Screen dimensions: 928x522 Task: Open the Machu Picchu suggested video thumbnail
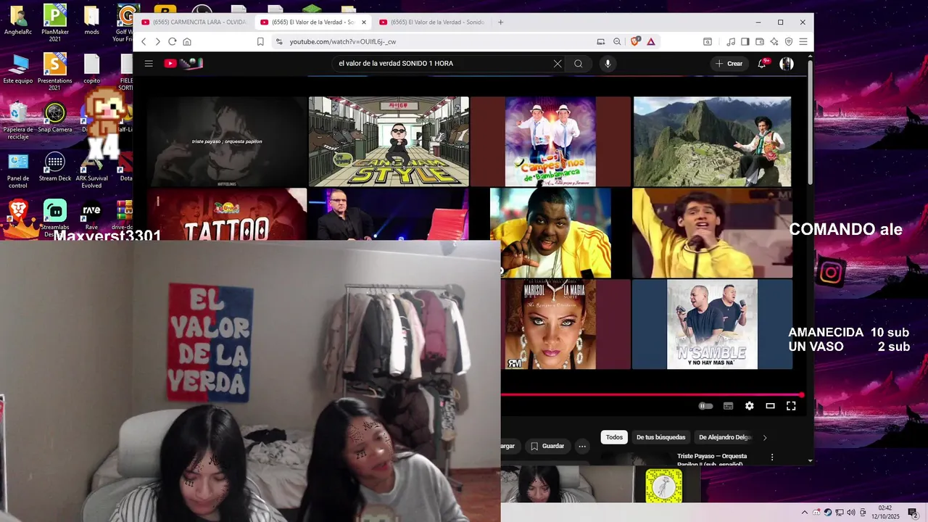coord(712,141)
